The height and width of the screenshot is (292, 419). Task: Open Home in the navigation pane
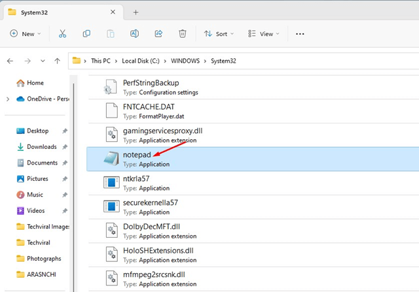tap(35, 83)
